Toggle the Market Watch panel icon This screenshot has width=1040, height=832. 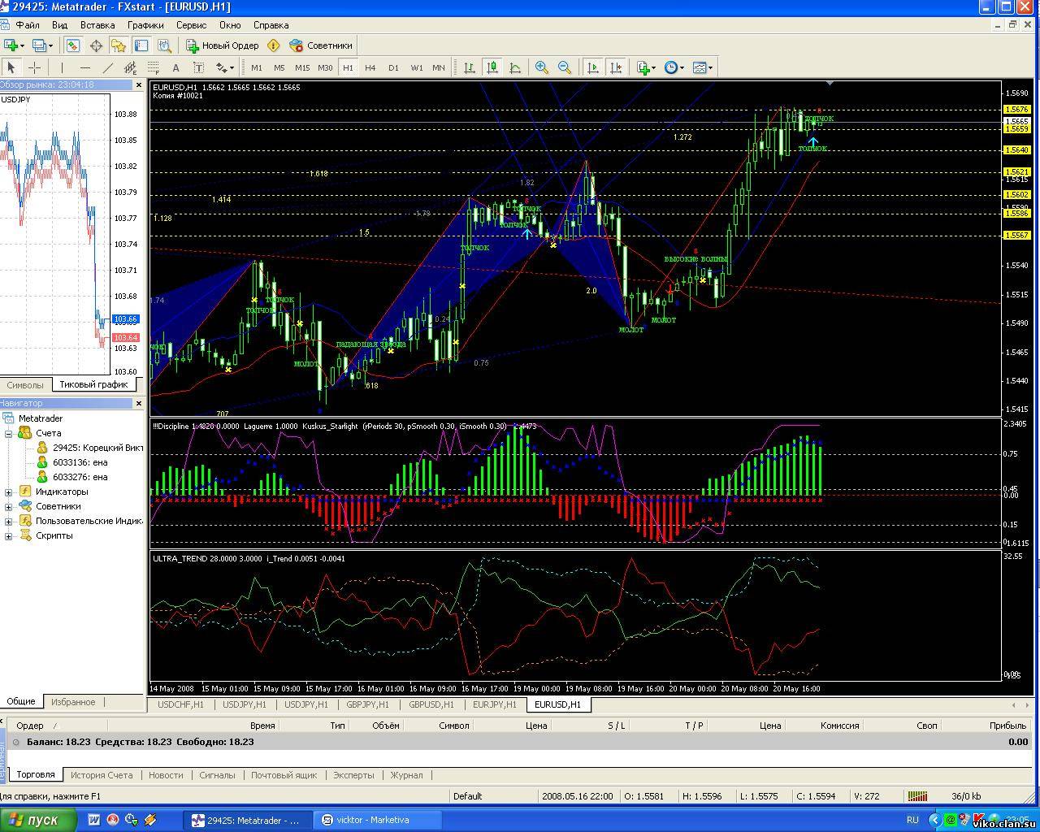pos(73,45)
